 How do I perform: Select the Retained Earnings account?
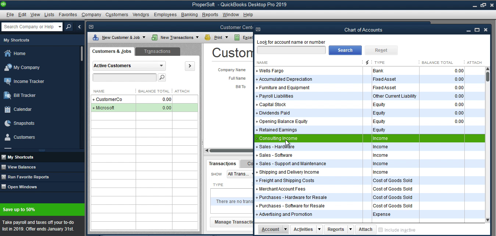(x=370, y=130)
